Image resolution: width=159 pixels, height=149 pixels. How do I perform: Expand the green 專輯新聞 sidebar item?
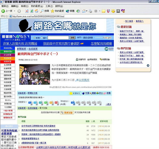pyautogui.click(x=8, y=52)
